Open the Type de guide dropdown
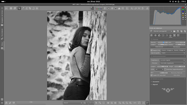 pyautogui.click(x=173, y=53)
